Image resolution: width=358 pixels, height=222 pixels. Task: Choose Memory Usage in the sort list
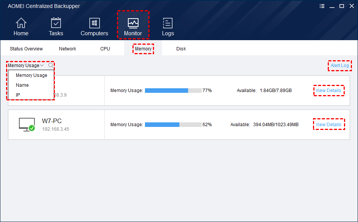[31, 75]
